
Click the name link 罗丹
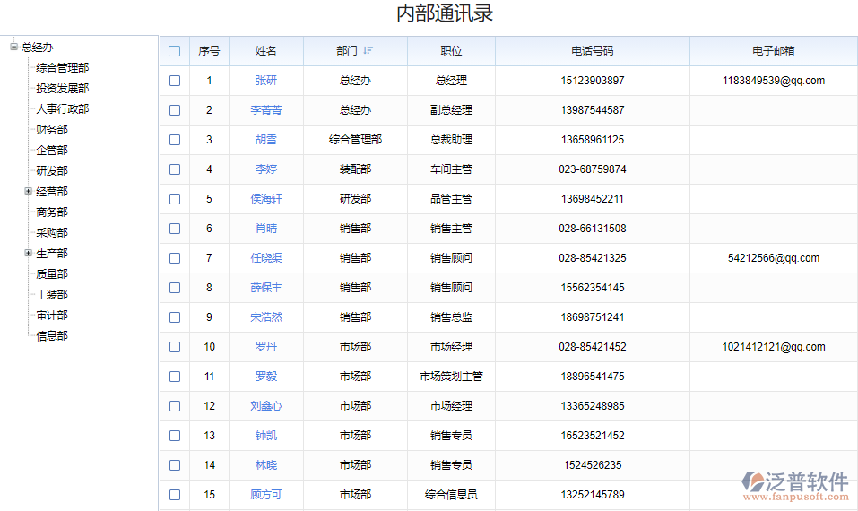tap(265, 347)
